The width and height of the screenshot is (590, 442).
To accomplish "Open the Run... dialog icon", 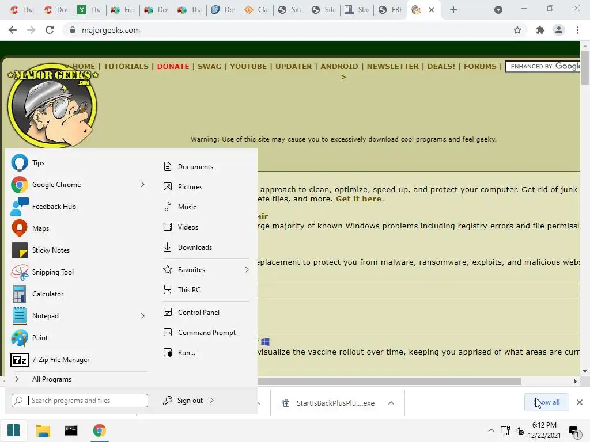I will click(x=168, y=353).
